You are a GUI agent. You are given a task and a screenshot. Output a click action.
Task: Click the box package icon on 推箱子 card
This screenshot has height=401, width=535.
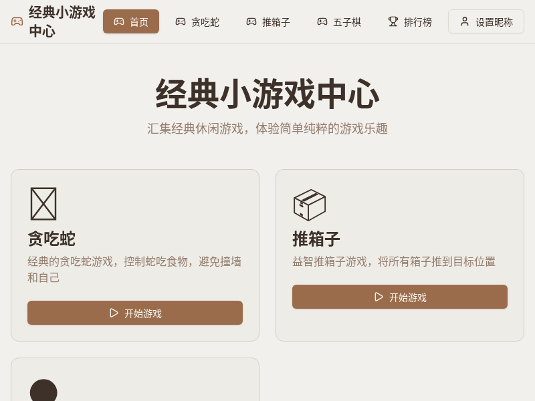pos(310,205)
